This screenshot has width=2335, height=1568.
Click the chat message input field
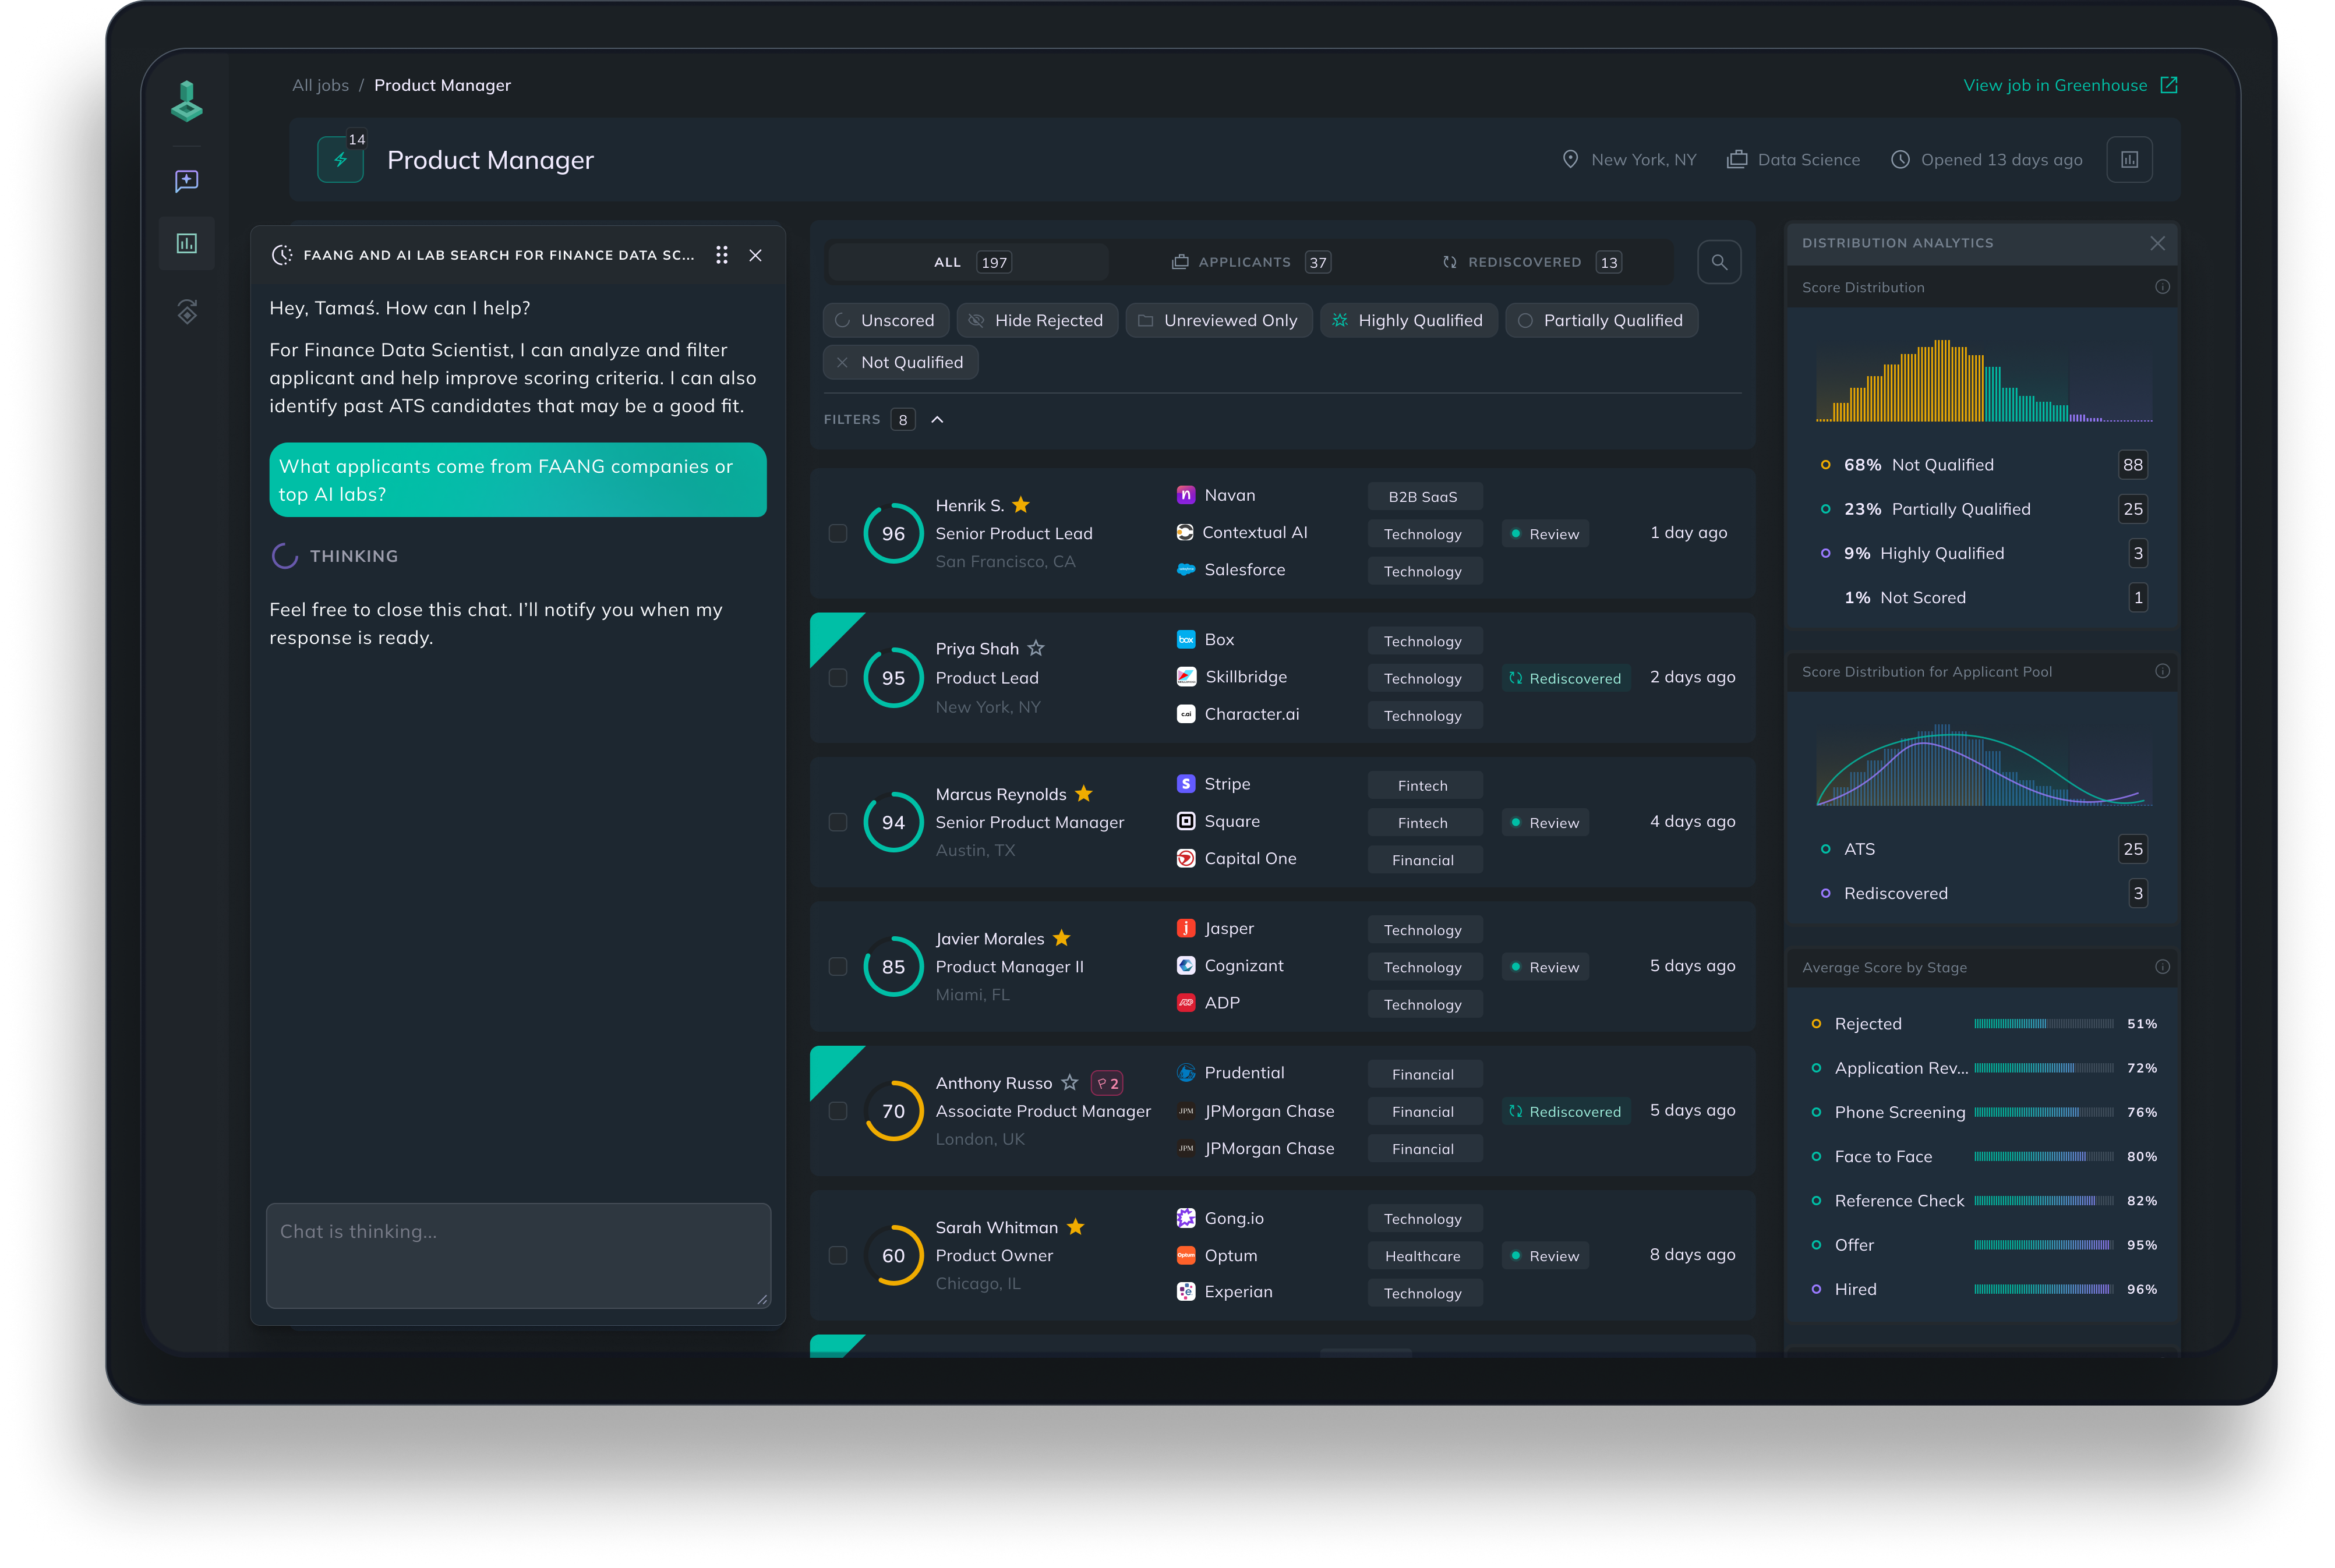[517, 1255]
